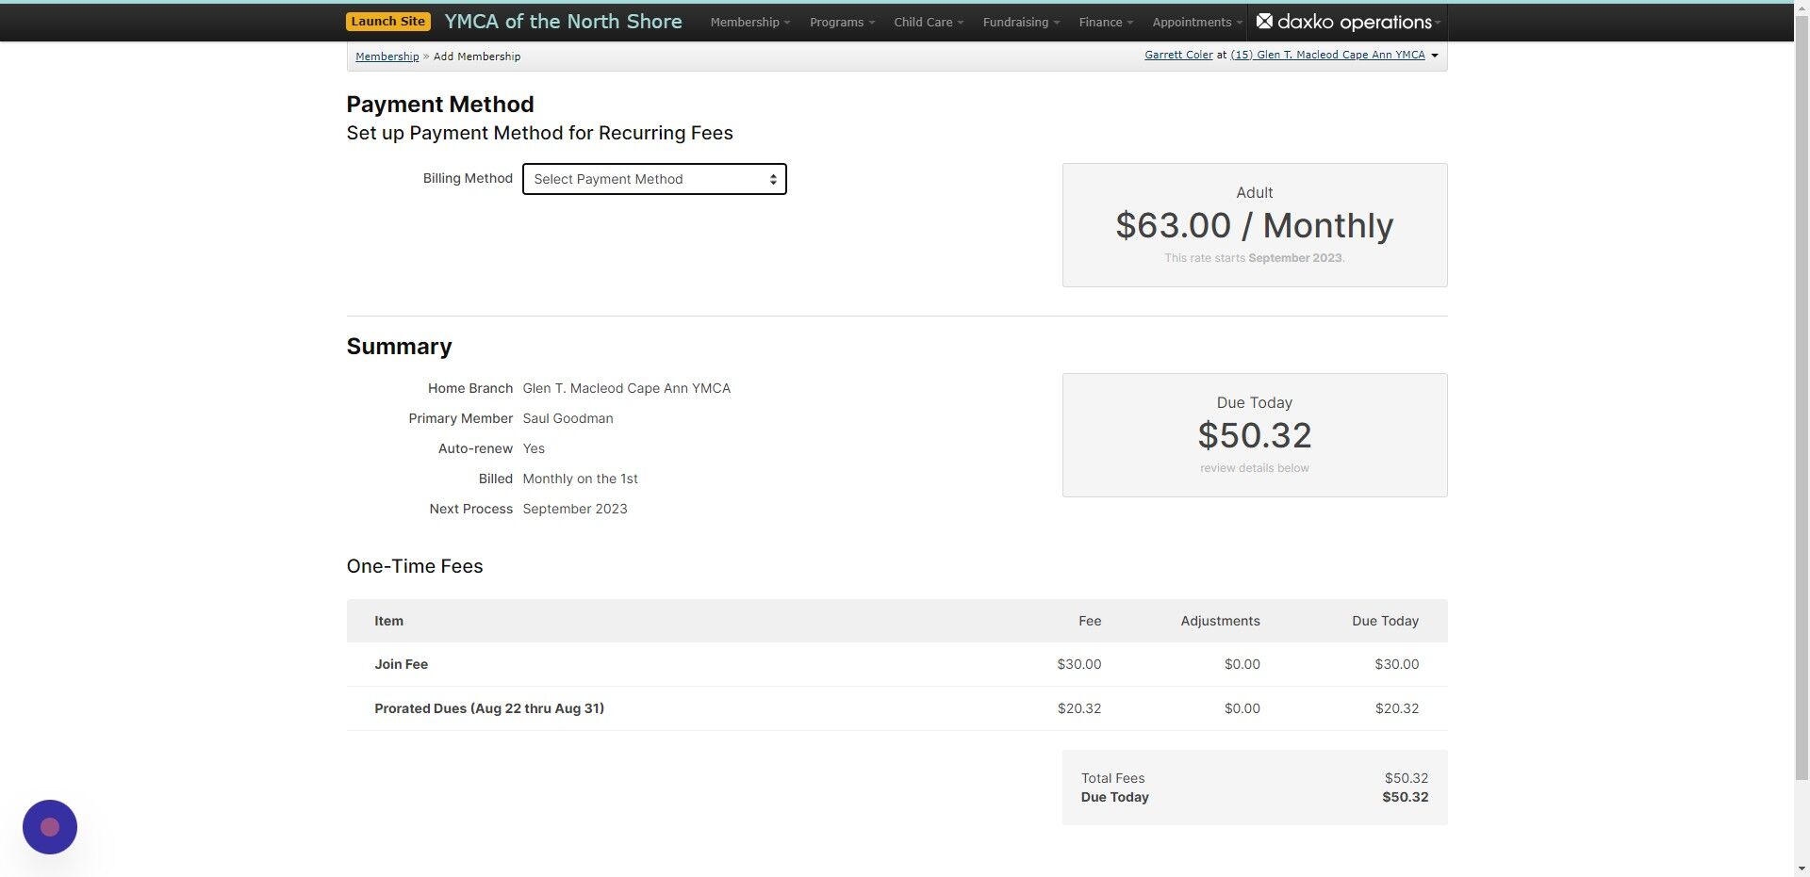This screenshot has width=1810, height=877.
Task: Open the Programs menu
Action: point(842,22)
